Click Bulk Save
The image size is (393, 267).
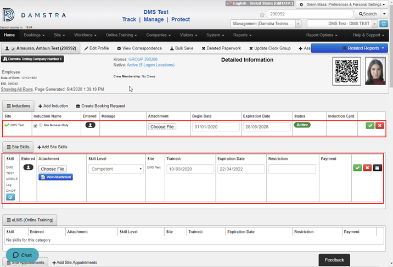182,48
